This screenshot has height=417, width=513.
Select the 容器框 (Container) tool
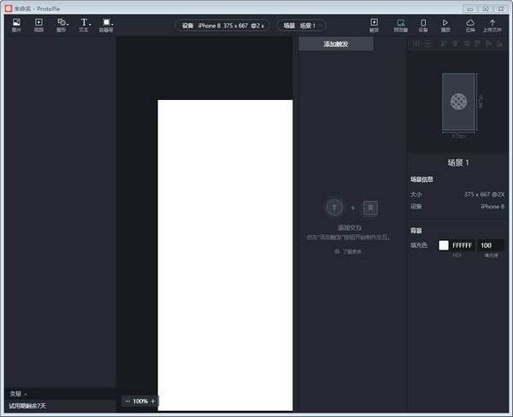[x=106, y=24]
